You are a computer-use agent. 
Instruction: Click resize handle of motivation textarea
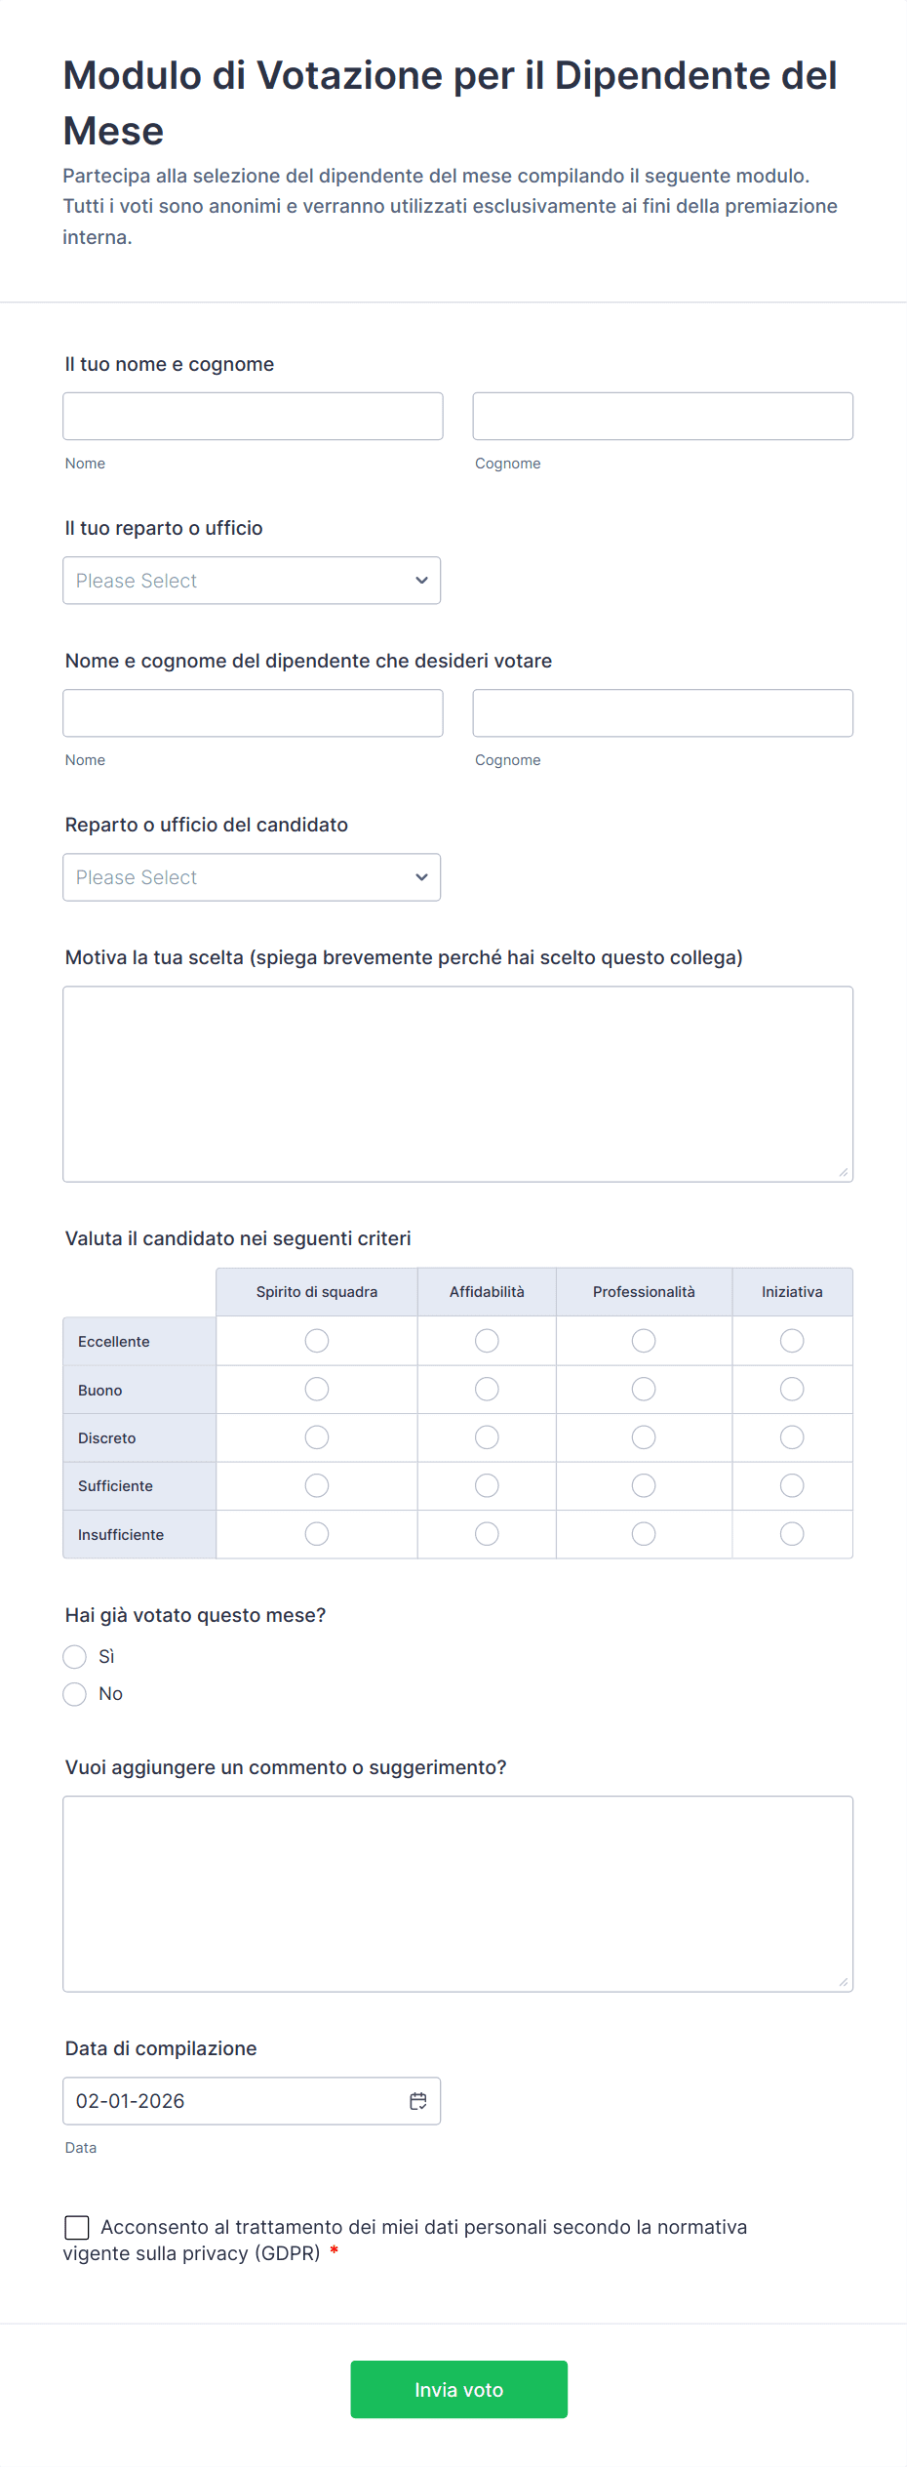coord(843,1172)
